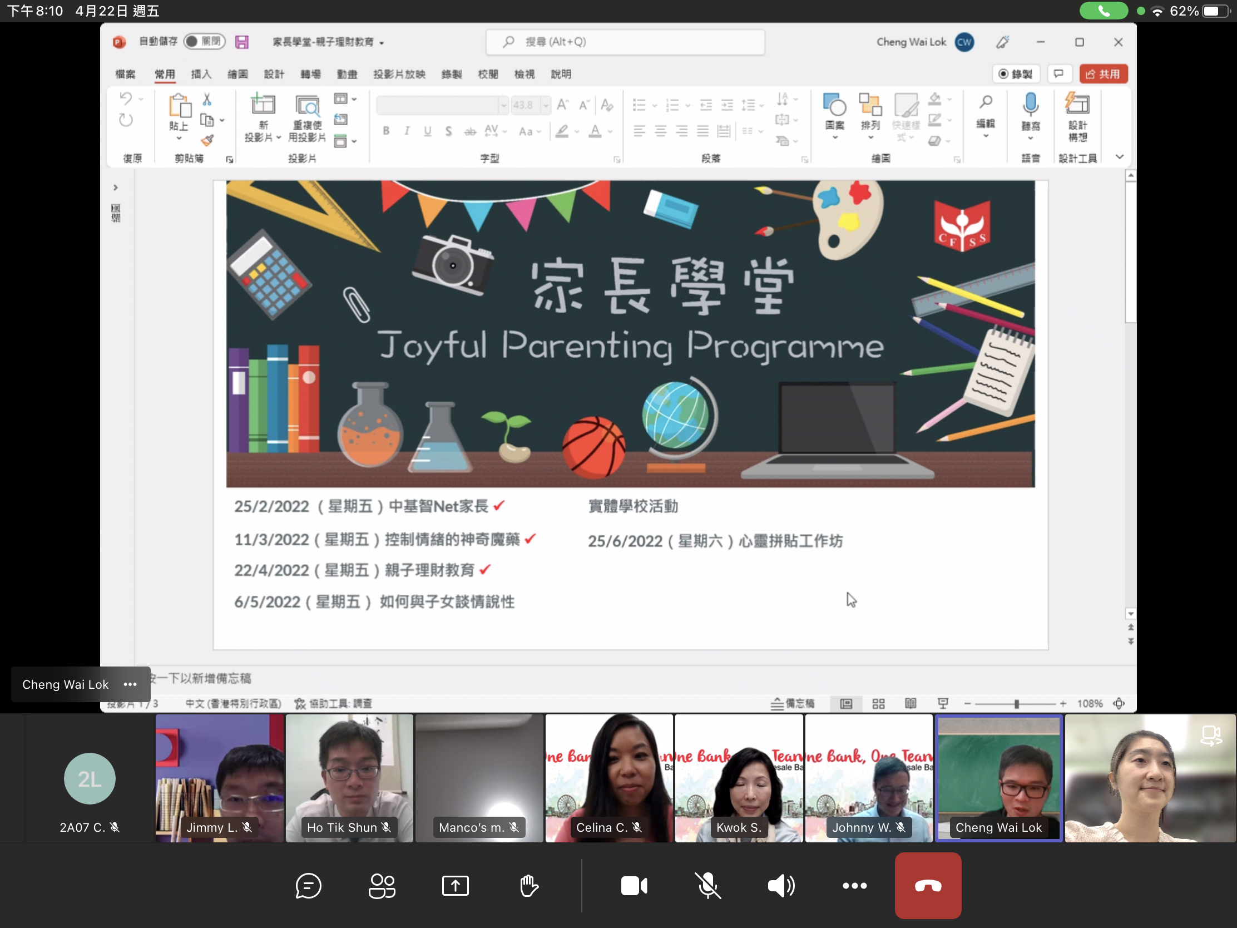Open the font size dropdown showing 43.8

(x=546, y=105)
